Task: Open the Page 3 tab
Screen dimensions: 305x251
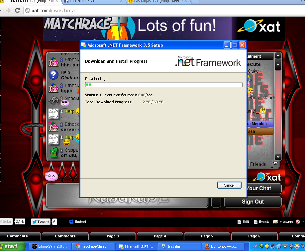Action: click(x=113, y=236)
